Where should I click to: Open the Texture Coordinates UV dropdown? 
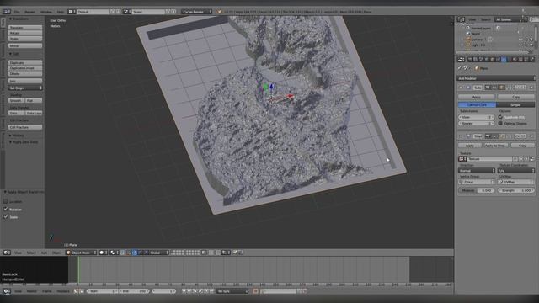(x=516, y=170)
